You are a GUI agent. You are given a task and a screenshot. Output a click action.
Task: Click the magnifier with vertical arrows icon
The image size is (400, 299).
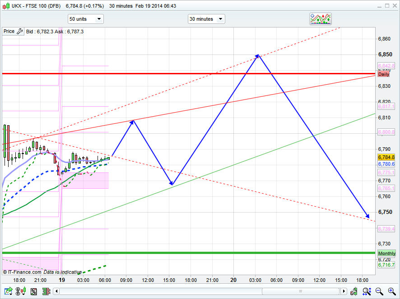pyautogui.click(x=366, y=291)
